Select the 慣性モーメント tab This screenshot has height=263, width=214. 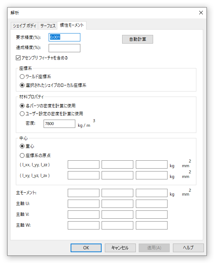(x=72, y=25)
